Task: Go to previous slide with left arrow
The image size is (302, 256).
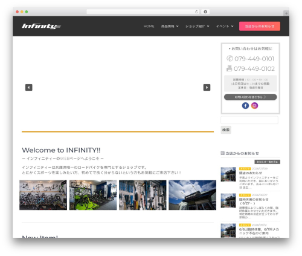Action: [x=29, y=87]
